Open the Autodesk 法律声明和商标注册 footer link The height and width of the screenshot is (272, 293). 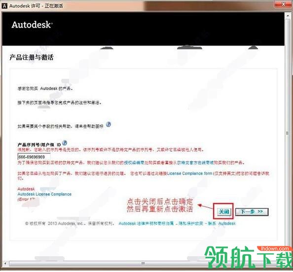click(146, 223)
